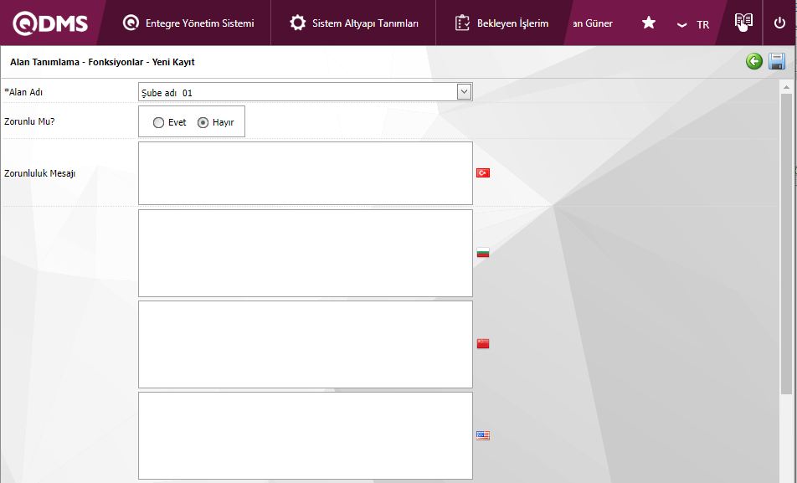Open Sistem Altyapı Tanımları menu
Screen dimensions: 797x483
(354, 23)
